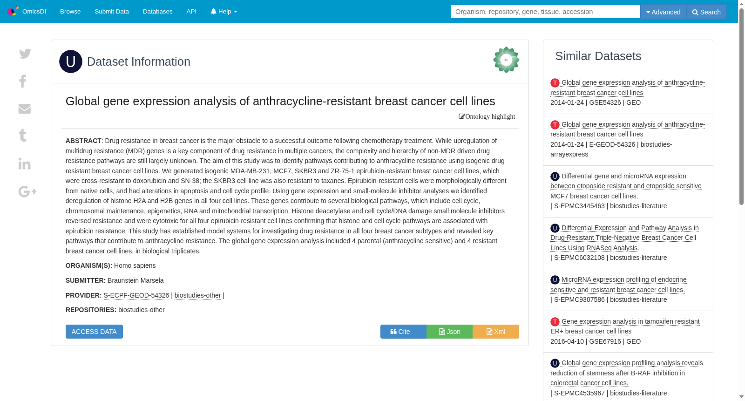Viewport: 745px width, 401px height.
Task: Click the page vertical scrollbar thumb
Action: (741, 106)
